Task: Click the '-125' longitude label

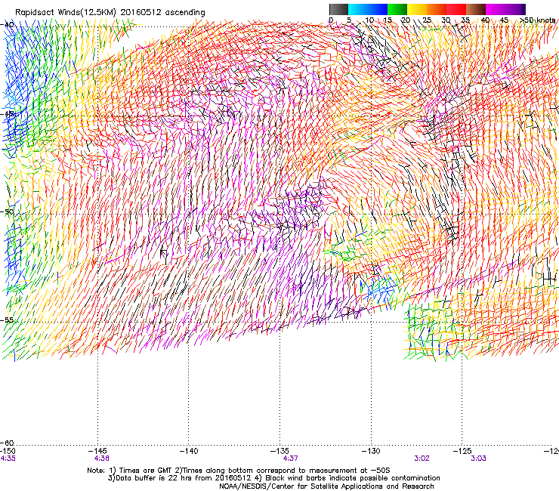Action: coord(462,451)
